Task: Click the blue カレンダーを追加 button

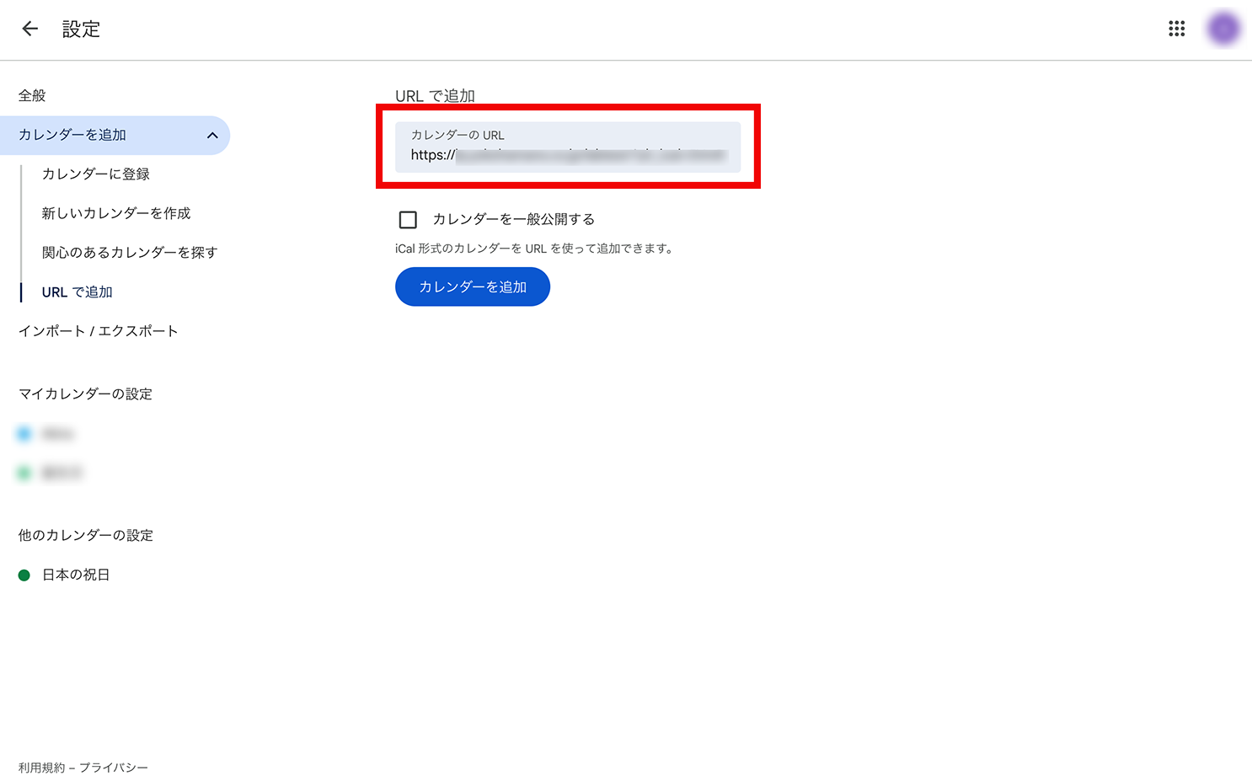Action: pos(473,286)
